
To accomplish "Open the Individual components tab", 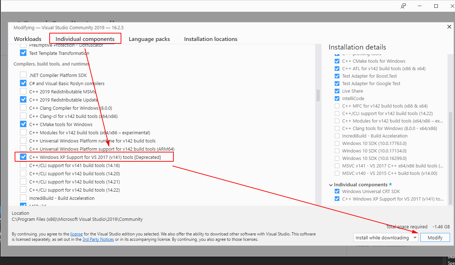I will coord(85,39).
